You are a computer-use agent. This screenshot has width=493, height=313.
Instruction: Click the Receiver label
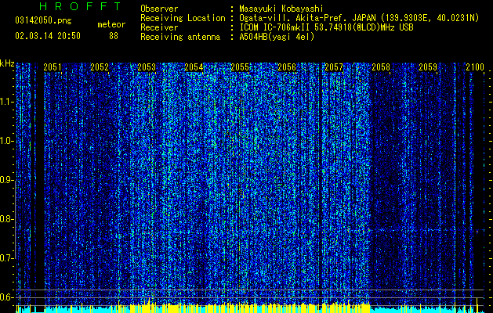[x=159, y=27]
